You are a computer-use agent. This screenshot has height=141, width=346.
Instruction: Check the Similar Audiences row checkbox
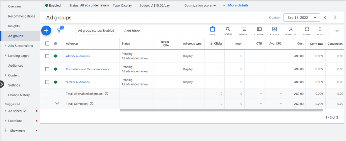tap(47, 82)
